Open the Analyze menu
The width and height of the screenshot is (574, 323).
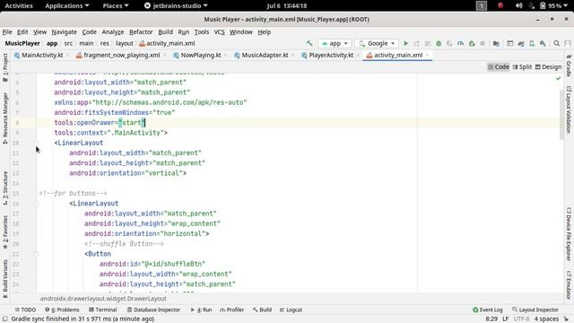113,32
